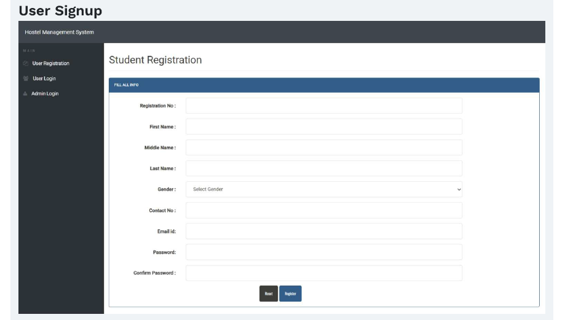
Task: Click the MAIN sidebar section label
Action: pyautogui.click(x=29, y=51)
